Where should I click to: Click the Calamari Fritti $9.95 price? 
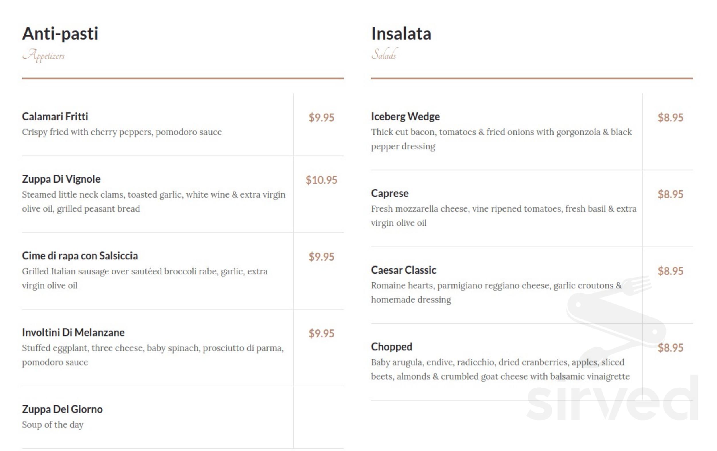322,118
